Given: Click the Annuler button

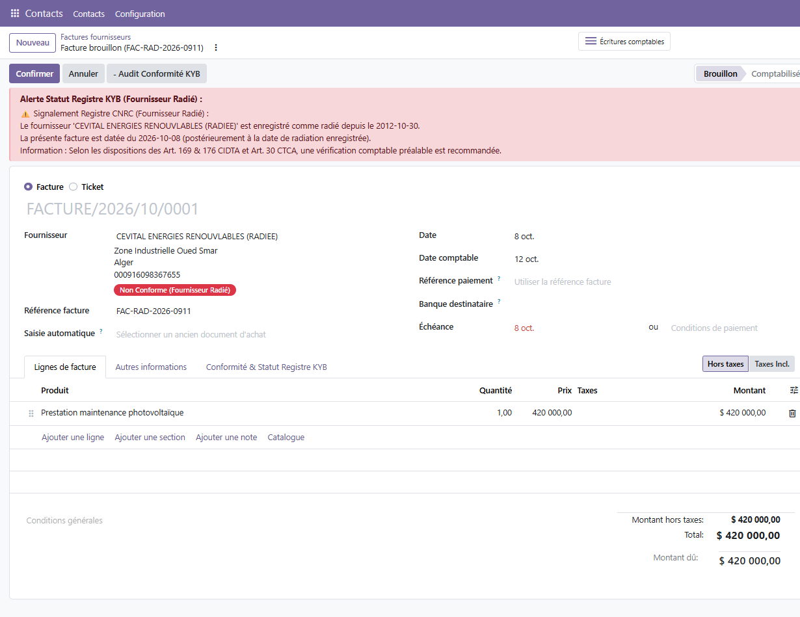Looking at the screenshot, I should (83, 73).
